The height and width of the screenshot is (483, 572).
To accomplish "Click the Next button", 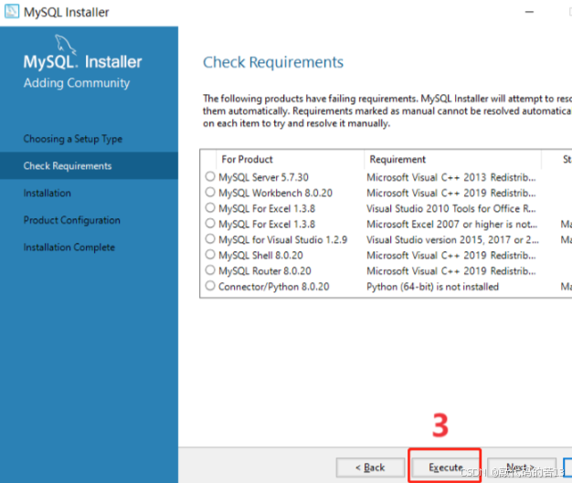I will [x=522, y=467].
